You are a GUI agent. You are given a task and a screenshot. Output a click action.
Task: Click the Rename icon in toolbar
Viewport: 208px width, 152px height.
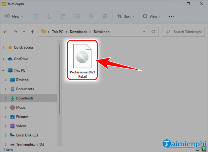point(77,16)
